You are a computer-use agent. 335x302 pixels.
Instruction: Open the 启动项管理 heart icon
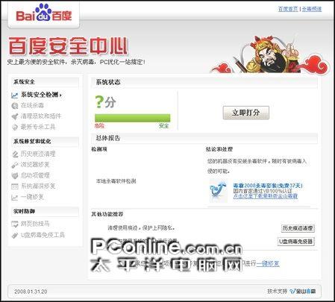tap(15, 175)
